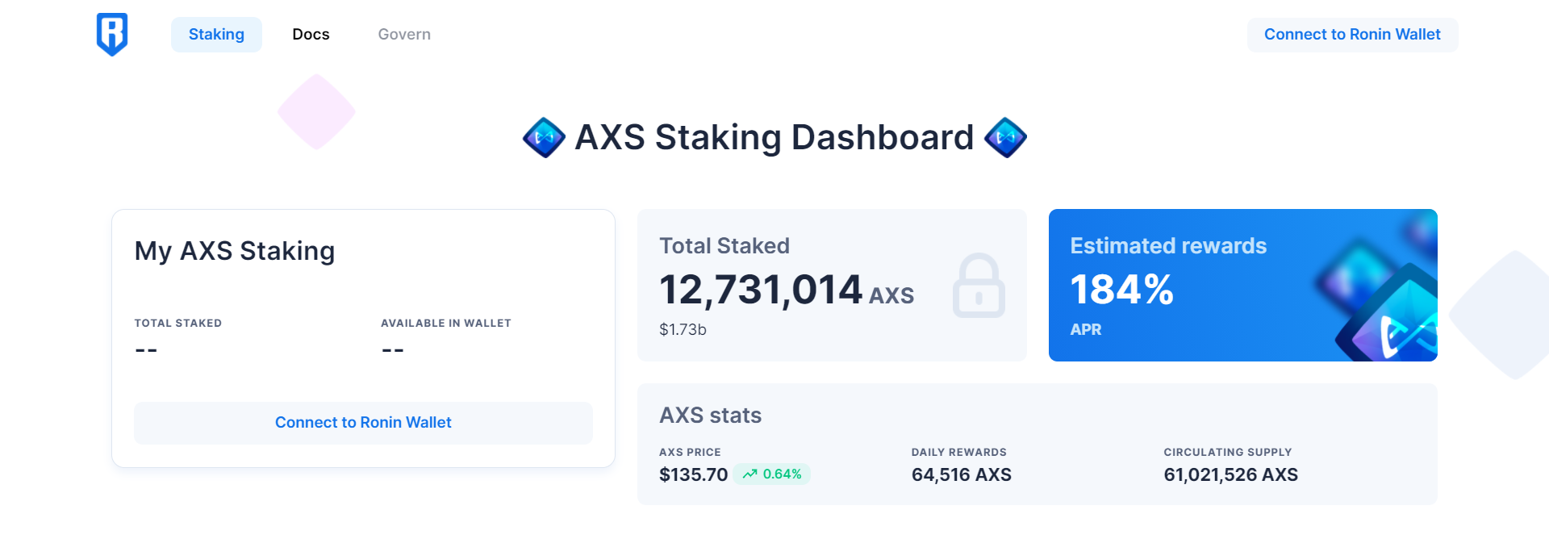Click the Estimated rewards card
The width and height of the screenshot is (1549, 539).
[x=1243, y=285]
